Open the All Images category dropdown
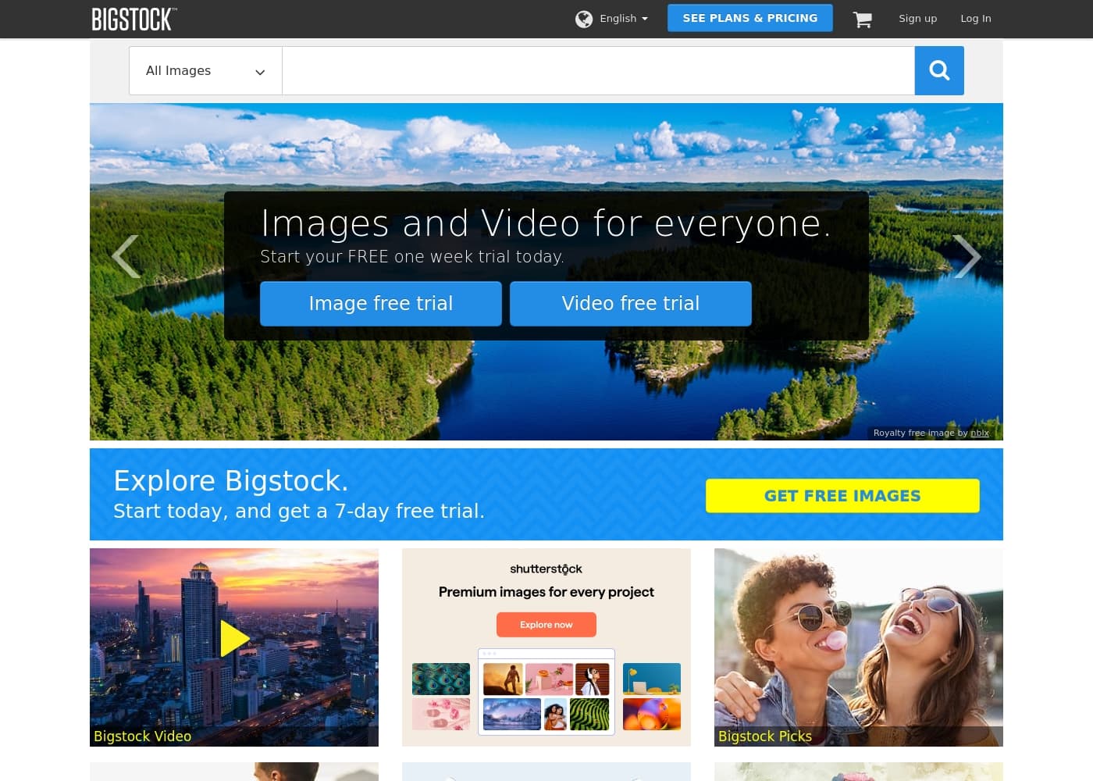 205,71
